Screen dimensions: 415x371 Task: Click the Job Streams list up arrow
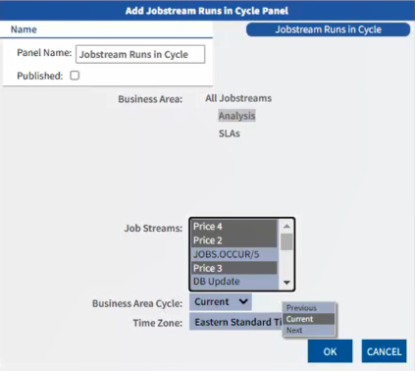click(286, 226)
